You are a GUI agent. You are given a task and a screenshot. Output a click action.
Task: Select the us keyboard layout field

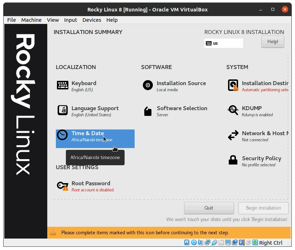click(x=223, y=43)
